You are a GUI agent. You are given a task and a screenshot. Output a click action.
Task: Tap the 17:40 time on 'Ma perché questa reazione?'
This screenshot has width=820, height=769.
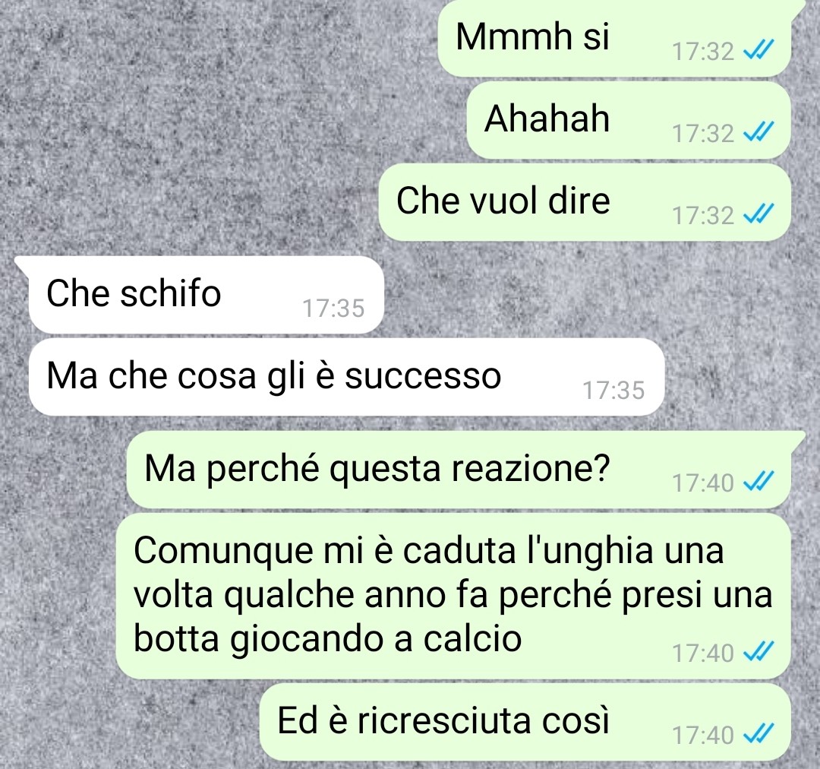[703, 483]
